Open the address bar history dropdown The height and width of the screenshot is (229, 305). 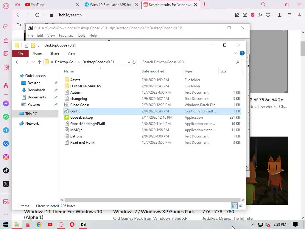129,62
